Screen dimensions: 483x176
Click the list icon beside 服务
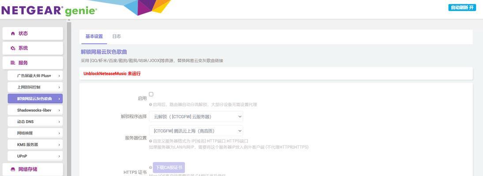(x=13, y=62)
